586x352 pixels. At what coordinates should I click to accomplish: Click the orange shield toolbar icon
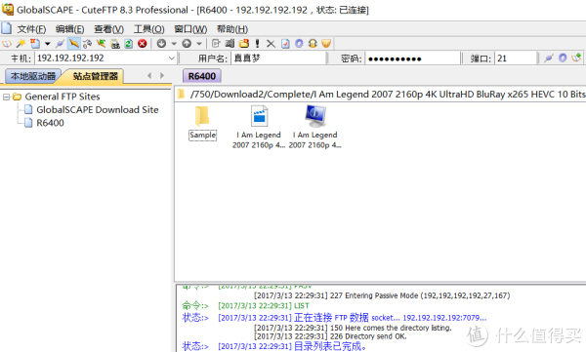(326, 44)
